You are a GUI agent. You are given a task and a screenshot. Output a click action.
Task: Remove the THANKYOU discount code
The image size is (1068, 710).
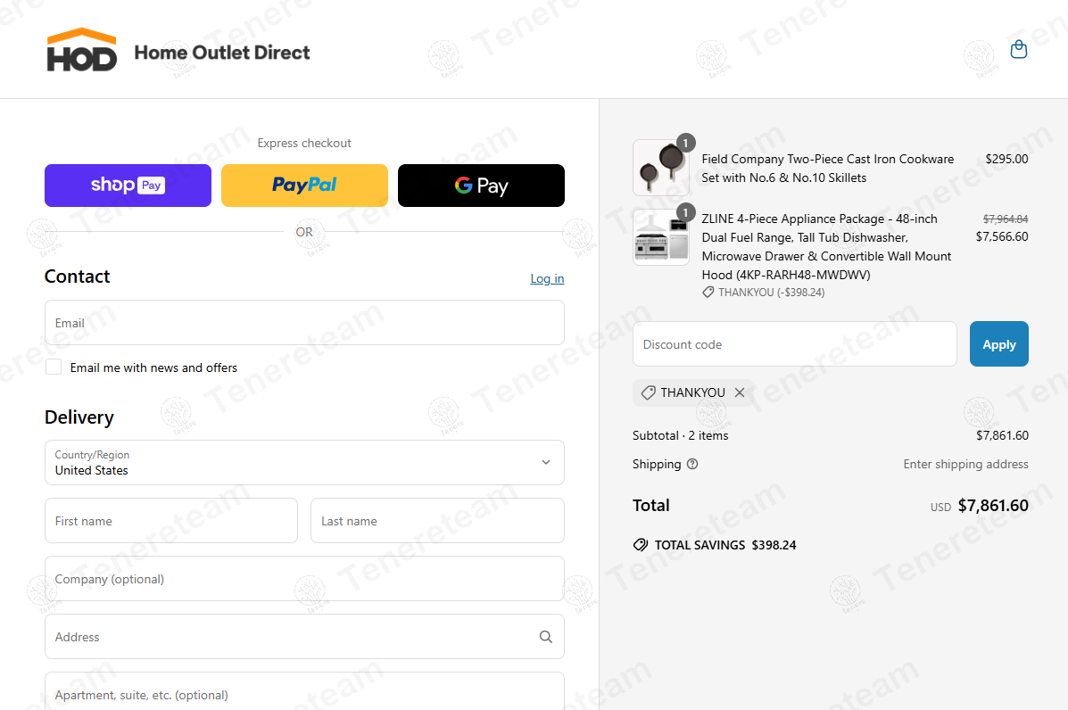[740, 392]
